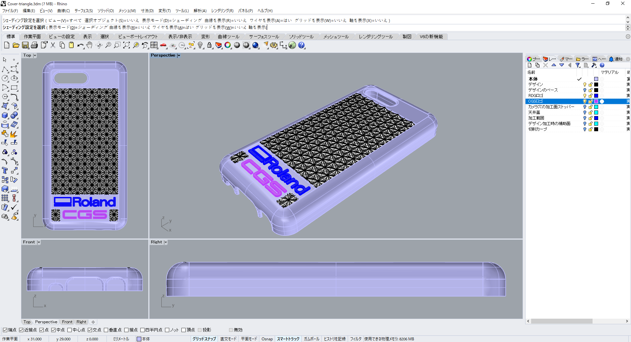Toggle Osnap button in status bar
The width and height of the screenshot is (631, 342).
point(267,339)
